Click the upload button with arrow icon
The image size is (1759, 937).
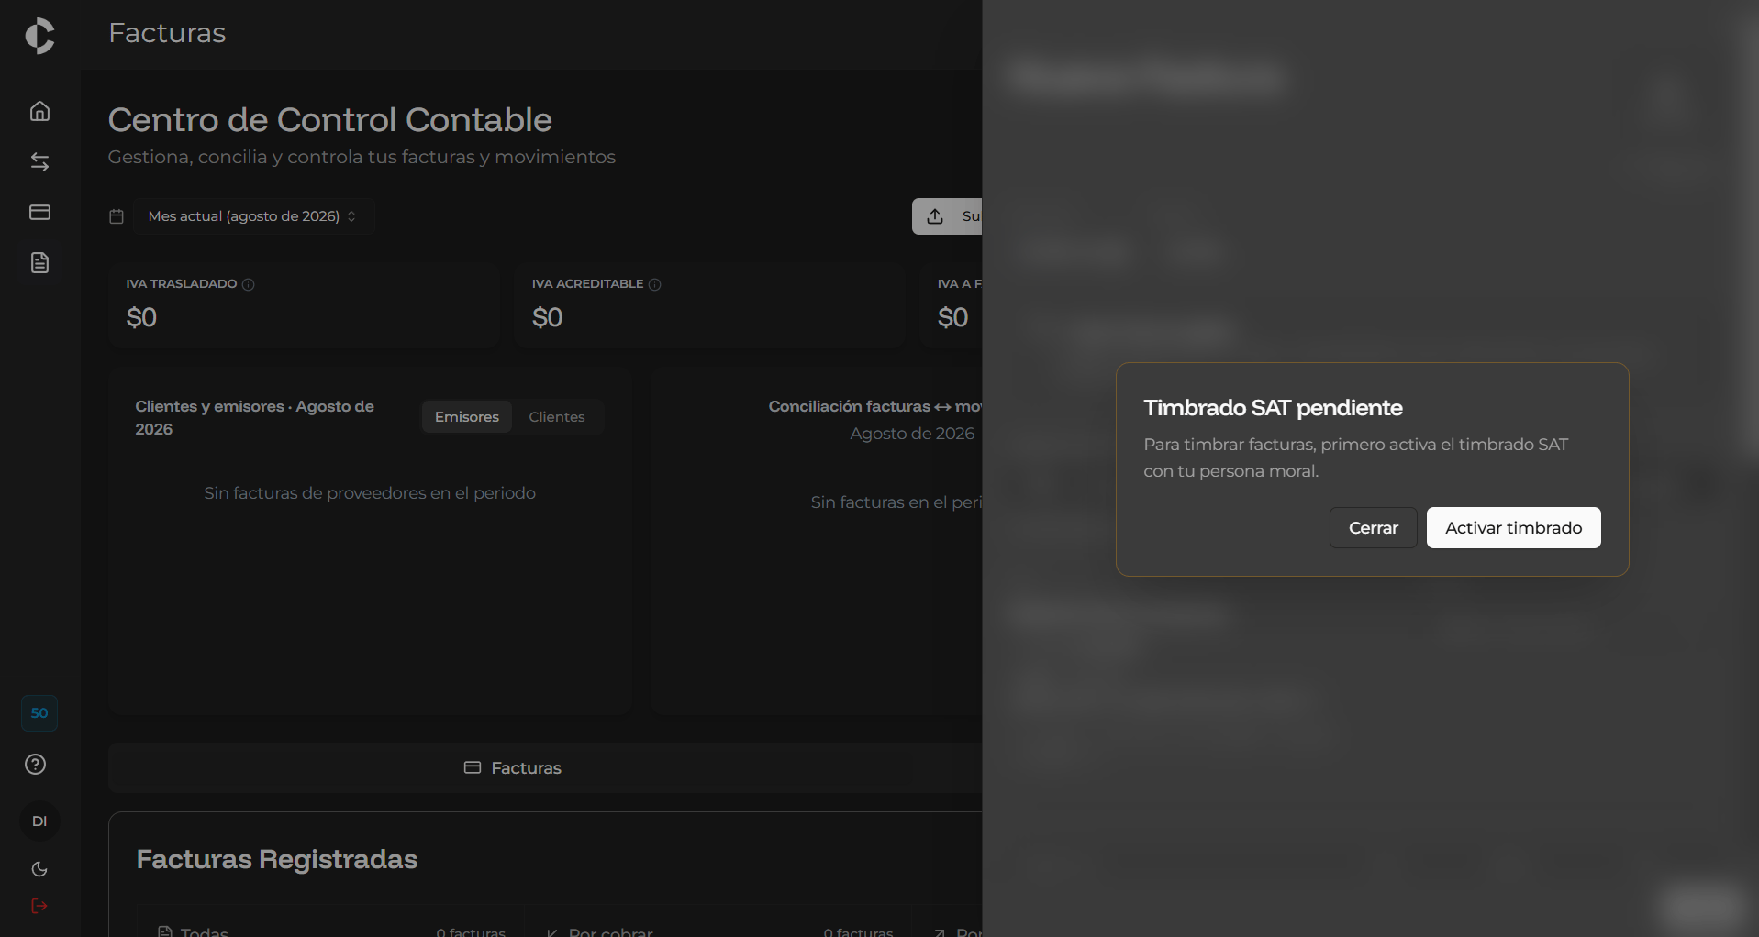947,216
